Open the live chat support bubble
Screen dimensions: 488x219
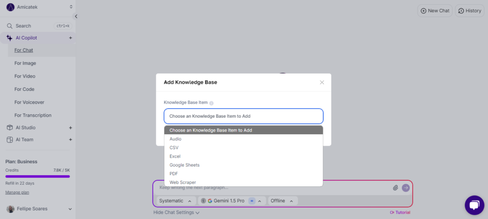[x=474, y=205]
